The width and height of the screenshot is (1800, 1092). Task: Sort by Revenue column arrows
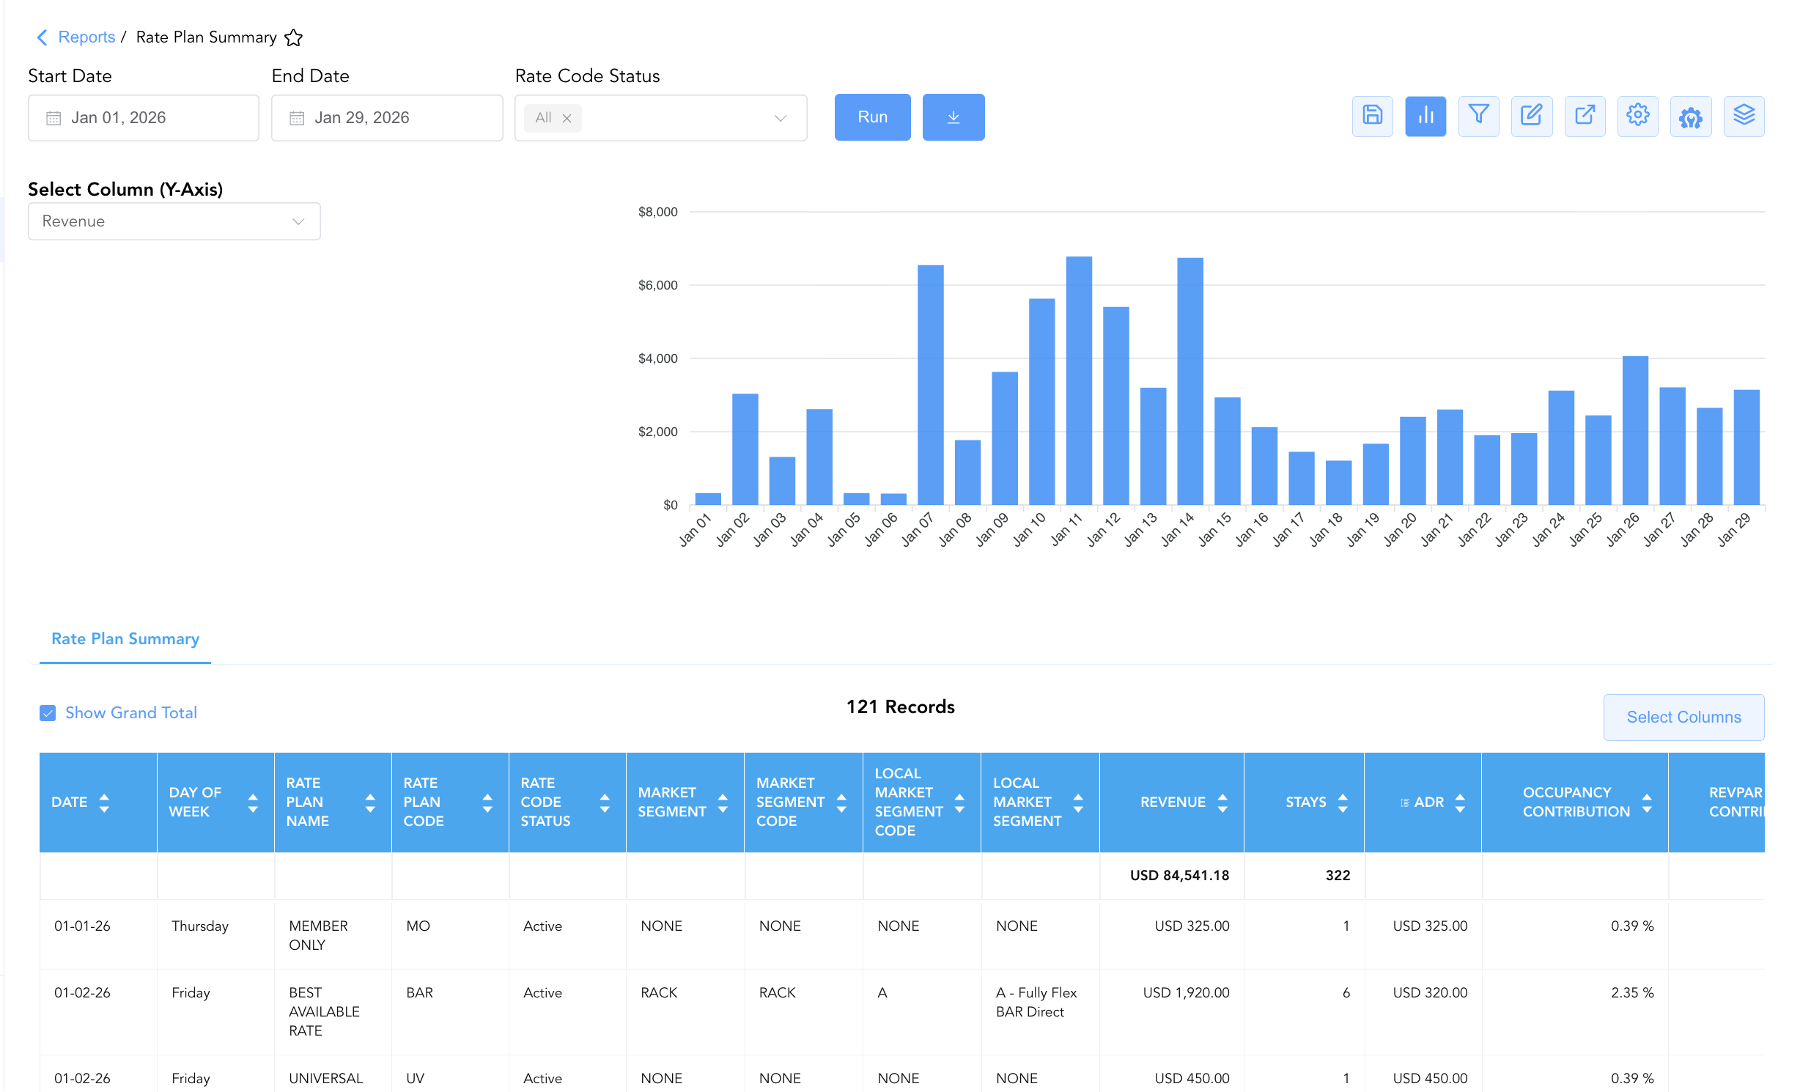pos(1222,803)
